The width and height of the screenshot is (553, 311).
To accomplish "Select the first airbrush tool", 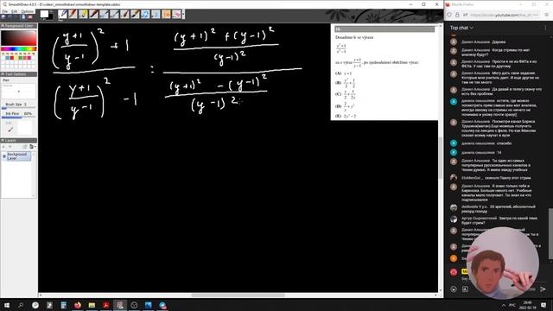I will tap(104, 14).
